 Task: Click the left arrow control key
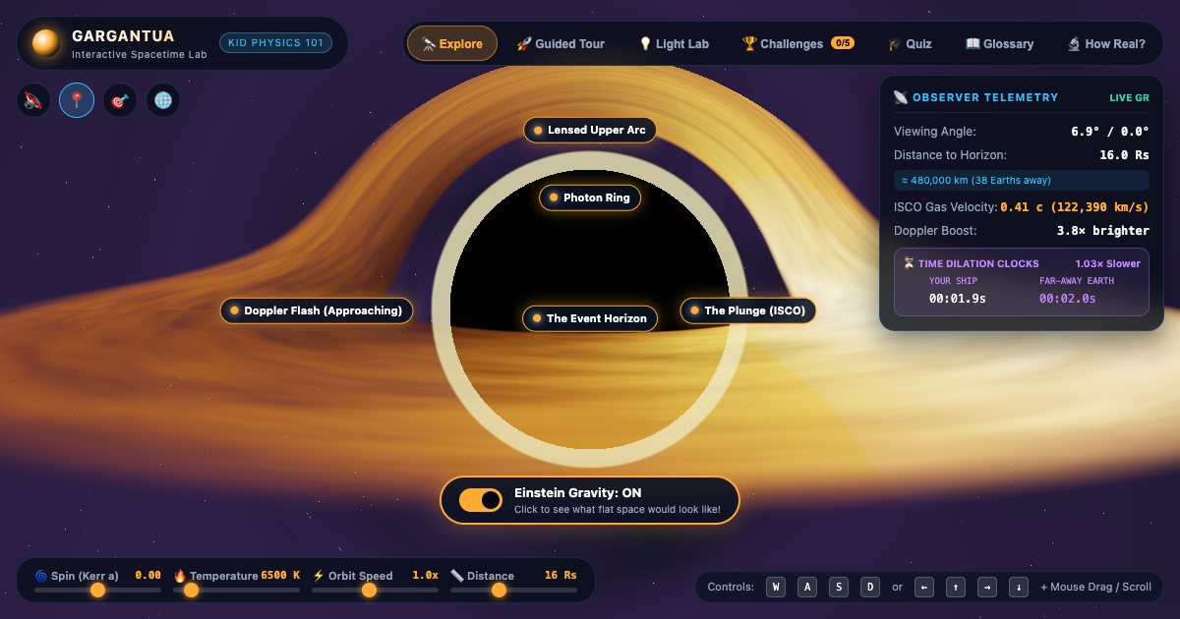point(924,587)
